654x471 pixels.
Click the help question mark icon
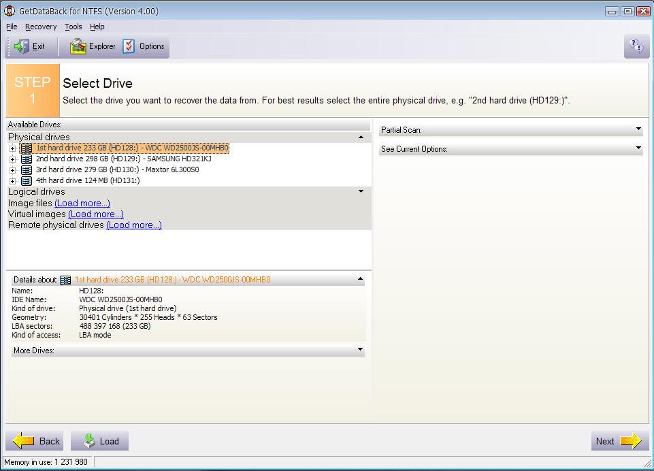636,46
